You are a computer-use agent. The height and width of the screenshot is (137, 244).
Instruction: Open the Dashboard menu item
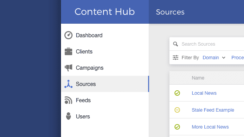click(89, 35)
